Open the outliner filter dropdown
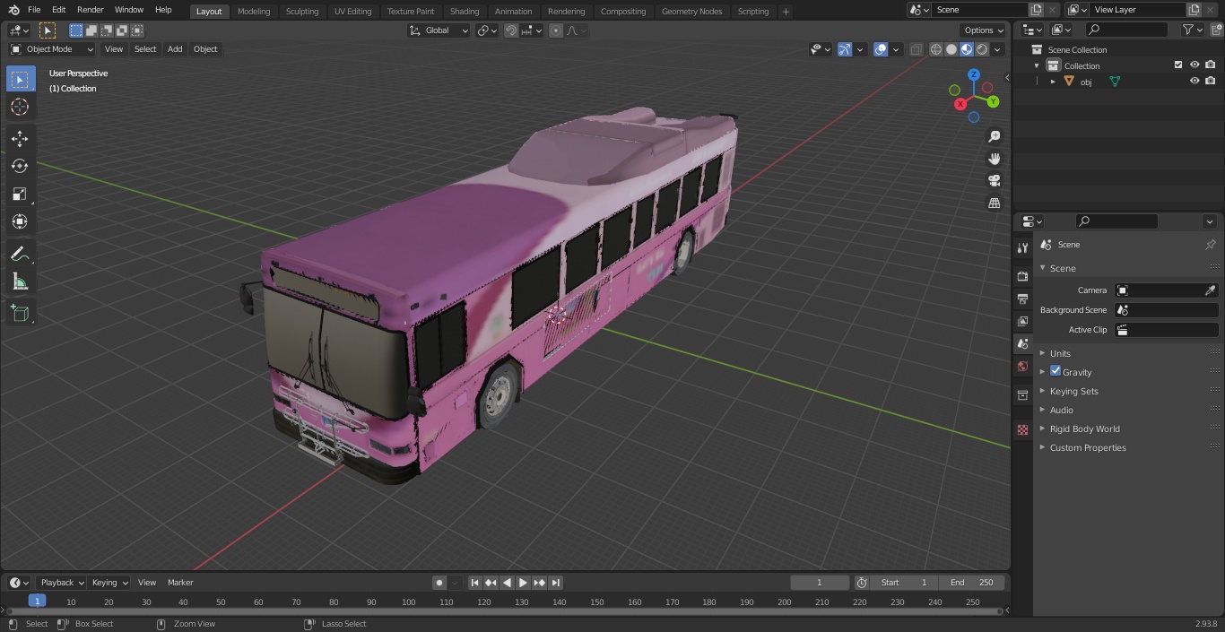The width and height of the screenshot is (1225, 632). [x=1192, y=30]
